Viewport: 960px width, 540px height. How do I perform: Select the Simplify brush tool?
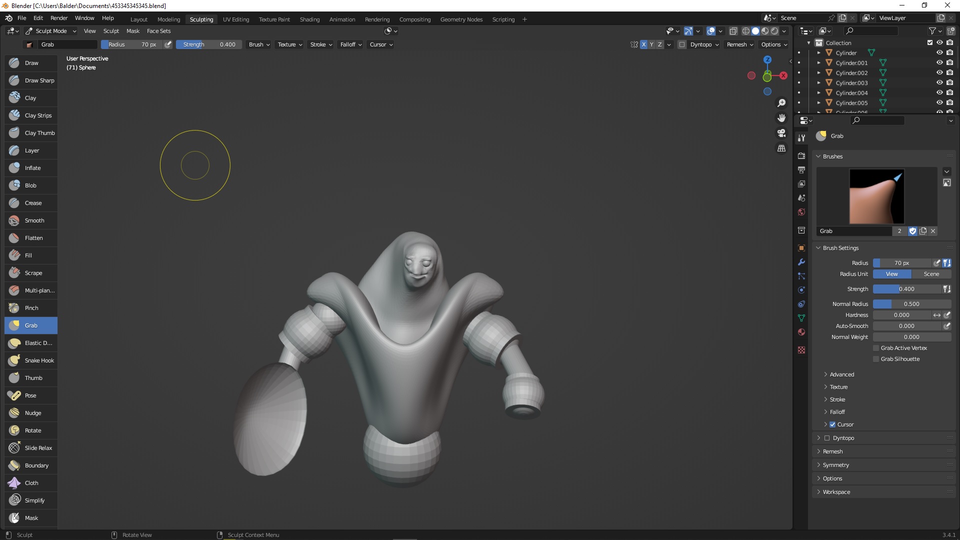pos(31,500)
